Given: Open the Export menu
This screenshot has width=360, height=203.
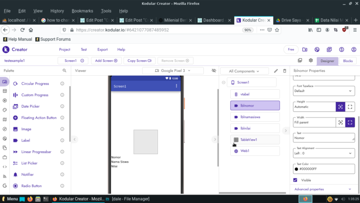Looking at the screenshot, I should [x=102, y=49].
